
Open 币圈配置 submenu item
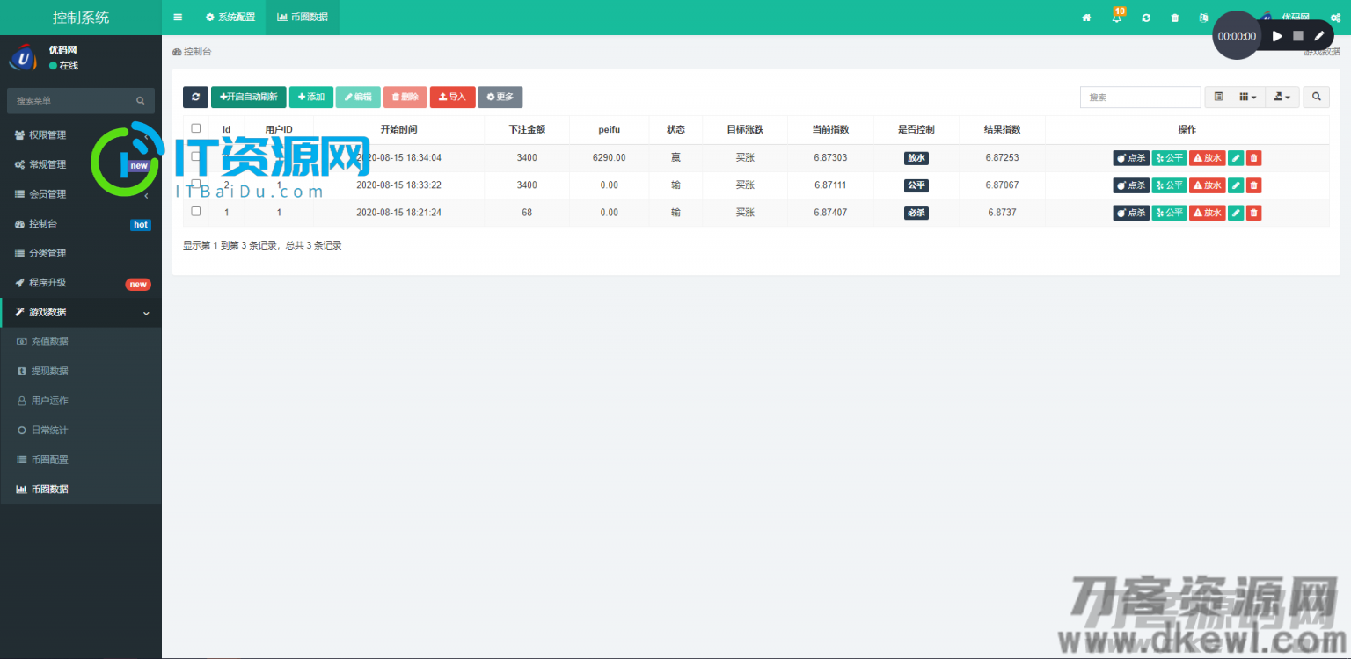81,460
